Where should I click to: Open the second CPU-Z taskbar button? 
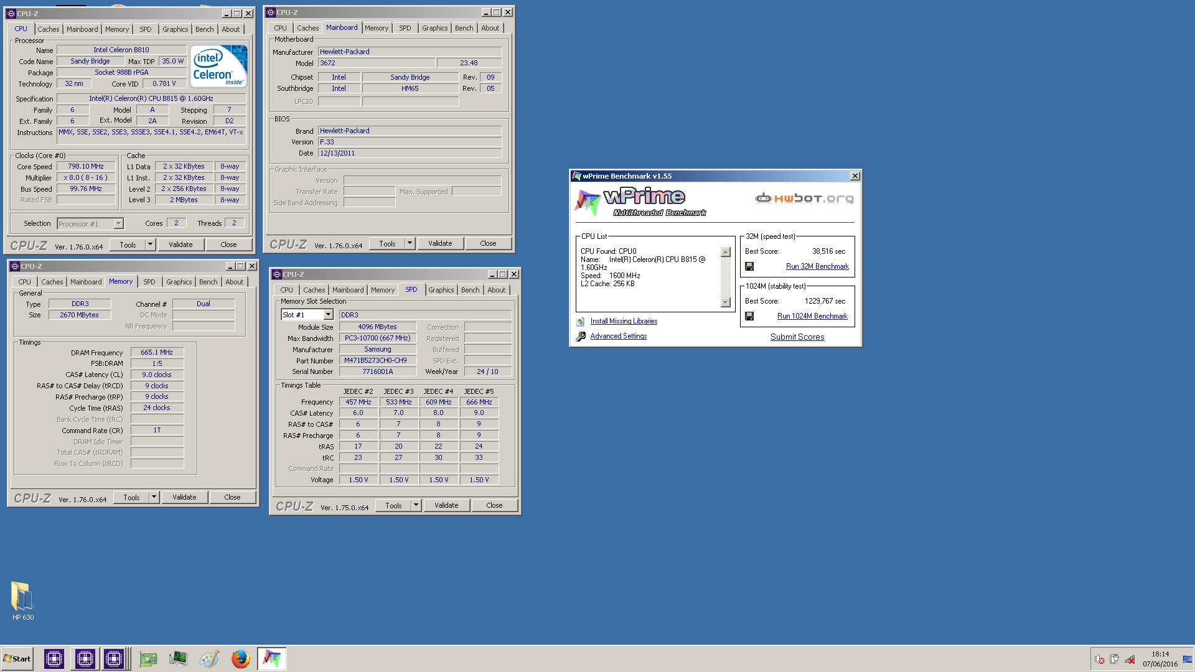pyautogui.click(x=85, y=658)
